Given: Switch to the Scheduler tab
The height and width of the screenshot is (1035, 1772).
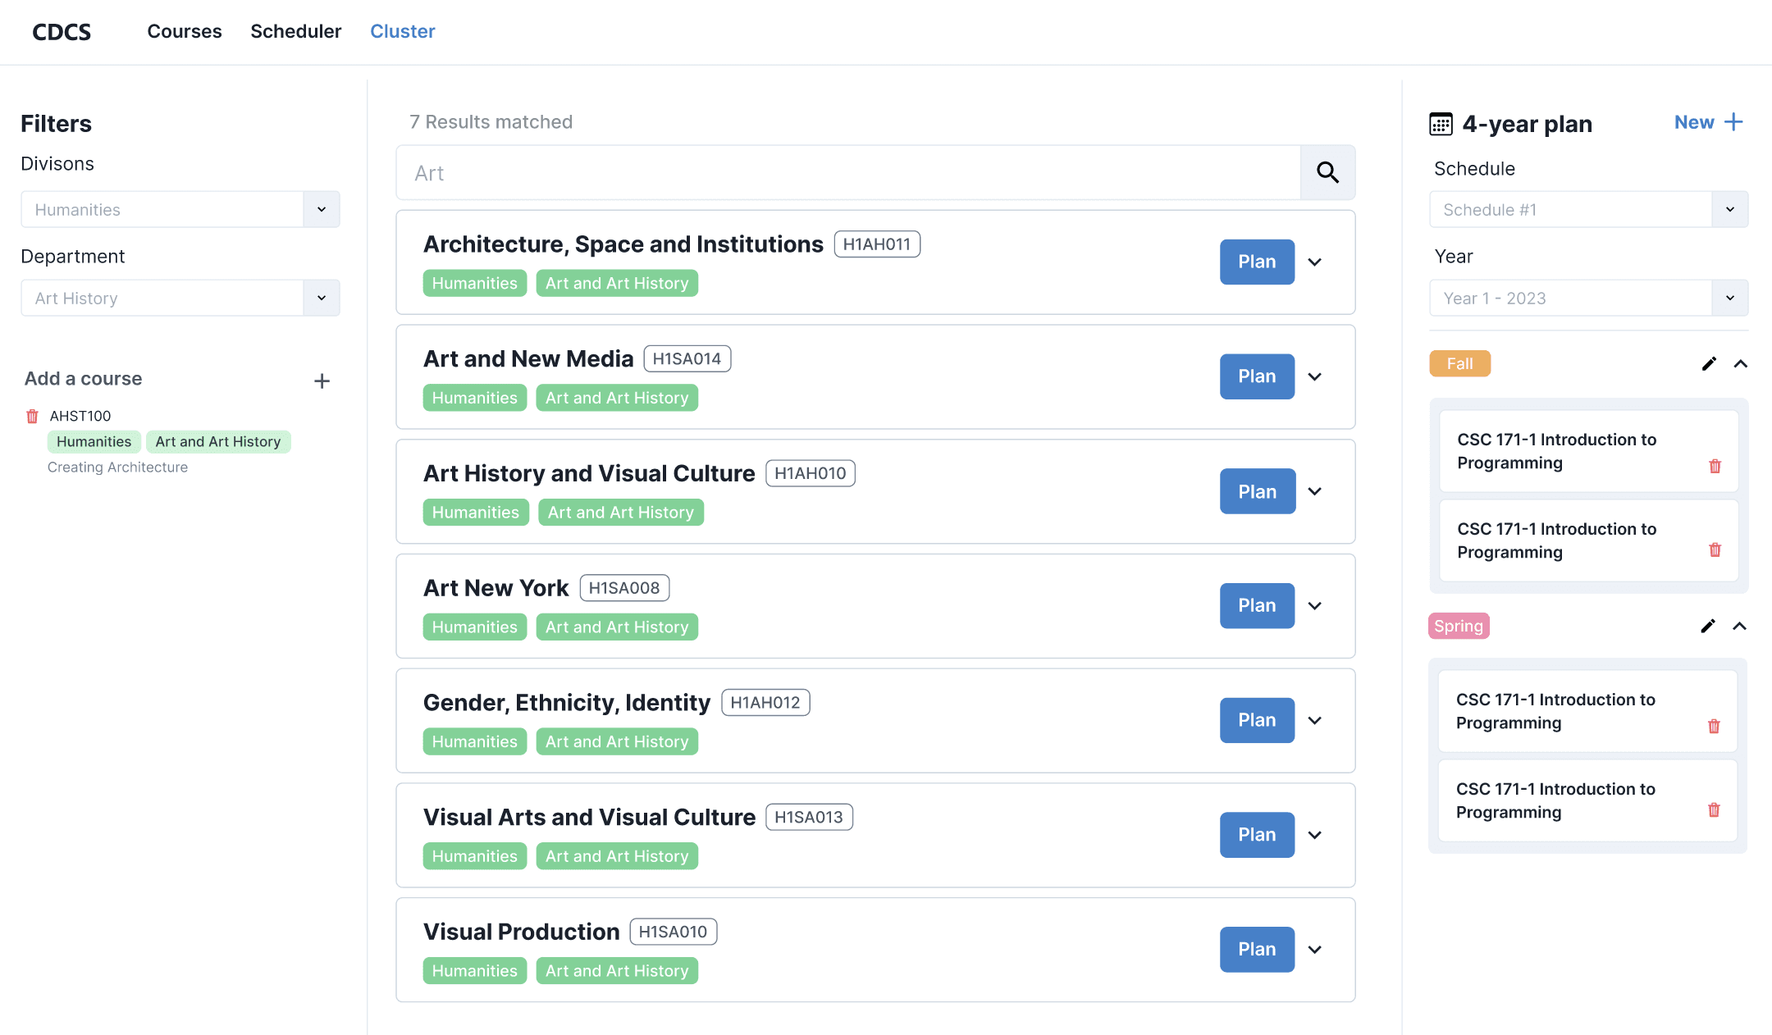Looking at the screenshot, I should [x=295, y=31].
